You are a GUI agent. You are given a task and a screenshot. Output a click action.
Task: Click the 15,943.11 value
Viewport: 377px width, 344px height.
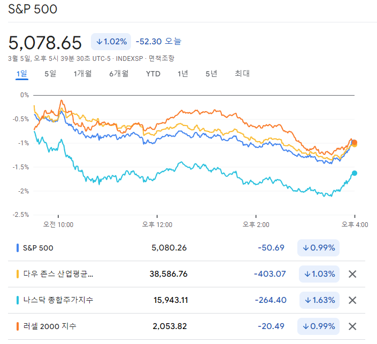pyautogui.click(x=171, y=300)
